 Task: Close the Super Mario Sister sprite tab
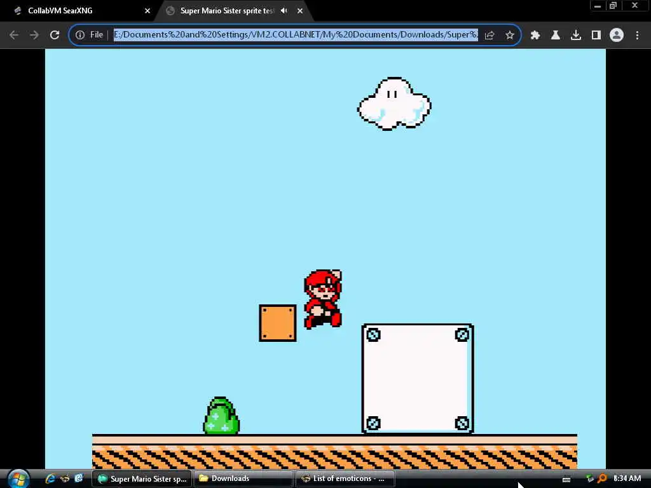300,11
